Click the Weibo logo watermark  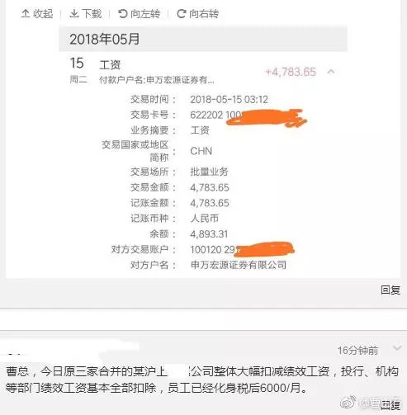(x=348, y=402)
